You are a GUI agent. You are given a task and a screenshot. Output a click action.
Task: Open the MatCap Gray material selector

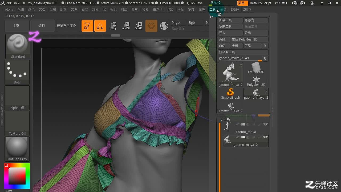click(x=17, y=149)
